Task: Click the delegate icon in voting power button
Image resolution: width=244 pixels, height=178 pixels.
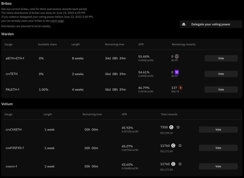Action: click(184, 24)
